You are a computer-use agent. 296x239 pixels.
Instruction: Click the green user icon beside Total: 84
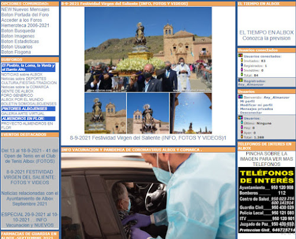242,74
